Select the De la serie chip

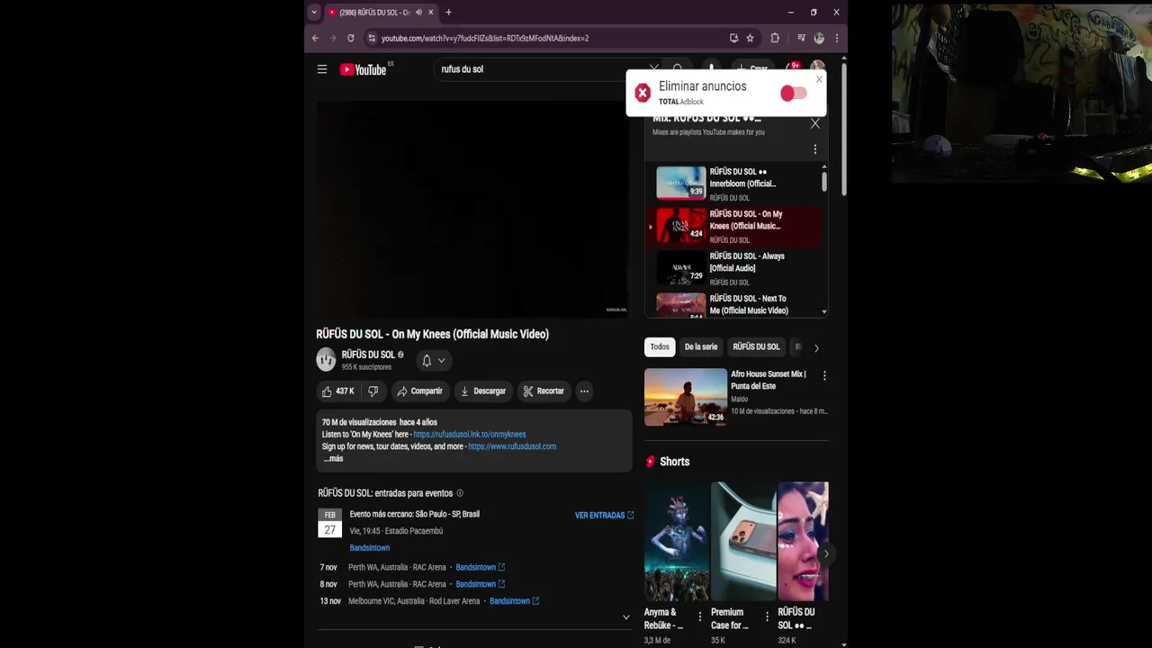coord(701,346)
